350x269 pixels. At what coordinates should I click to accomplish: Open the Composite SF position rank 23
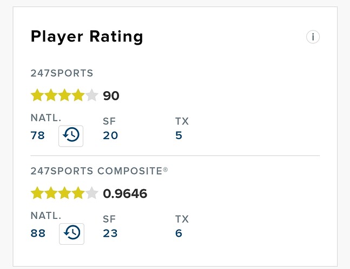(x=110, y=233)
